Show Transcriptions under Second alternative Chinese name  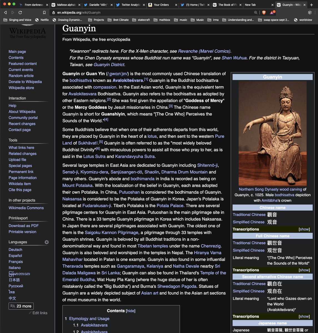304,316
